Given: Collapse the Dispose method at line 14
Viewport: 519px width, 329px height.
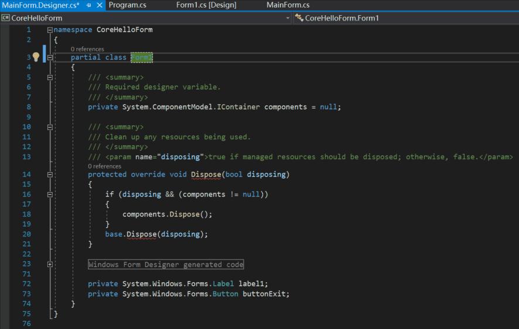Looking at the screenshot, I should click(x=50, y=174).
